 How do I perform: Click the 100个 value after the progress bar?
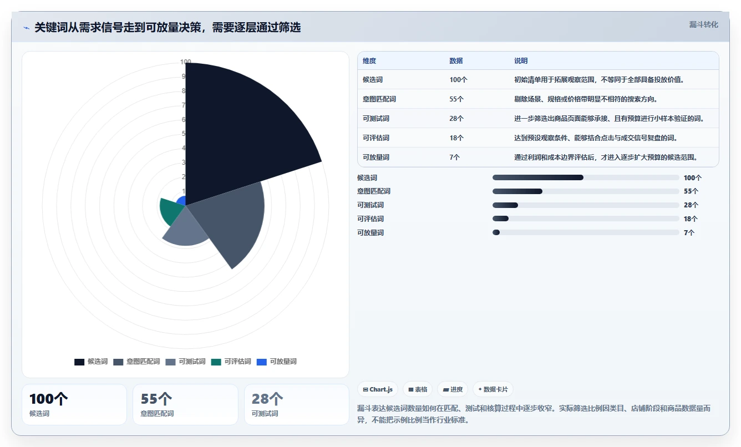pyautogui.click(x=693, y=178)
